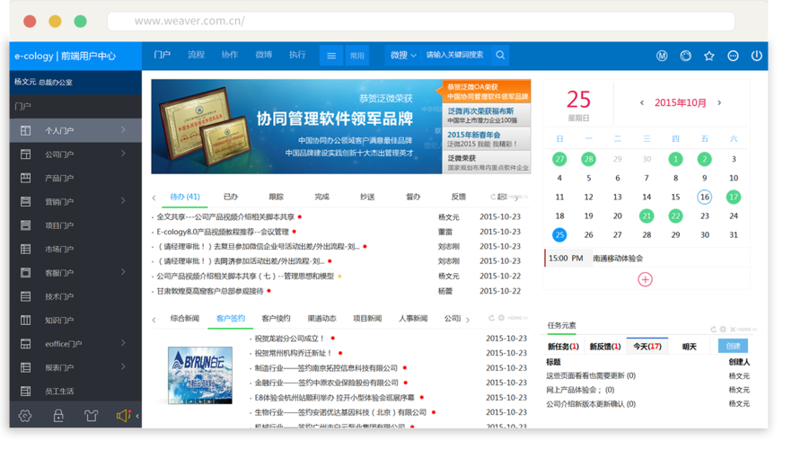Open the 门户 top menu
This screenshot has width=792, height=449.
pos(163,55)
